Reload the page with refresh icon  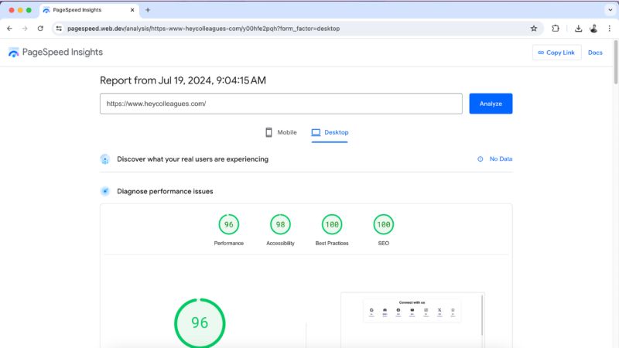click(40, 29)
